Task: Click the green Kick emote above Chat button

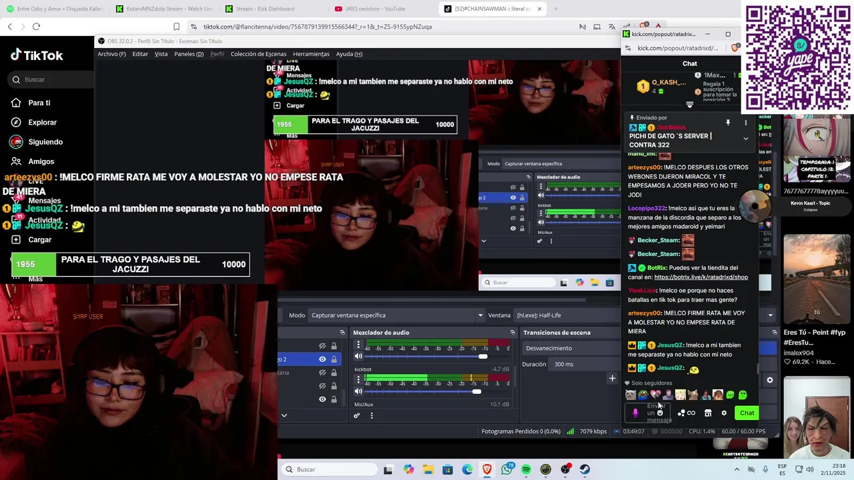Action: [x=743, y=395]
